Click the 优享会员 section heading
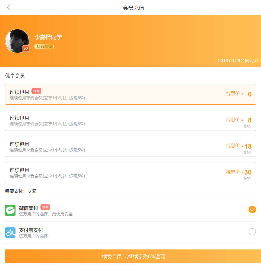 pyautogui.click(x=15, y=76)
